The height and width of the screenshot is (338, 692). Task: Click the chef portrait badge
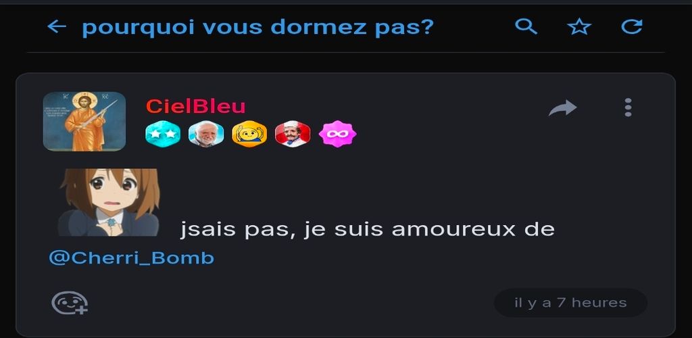tap(293, 134)
